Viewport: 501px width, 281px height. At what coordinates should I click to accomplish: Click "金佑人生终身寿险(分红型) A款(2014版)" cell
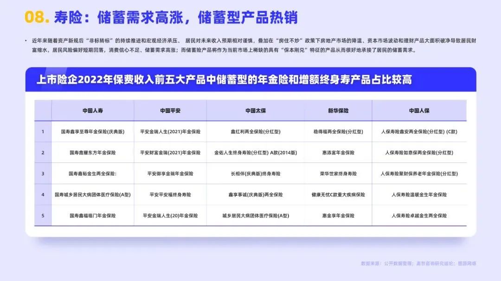point(256,152)
